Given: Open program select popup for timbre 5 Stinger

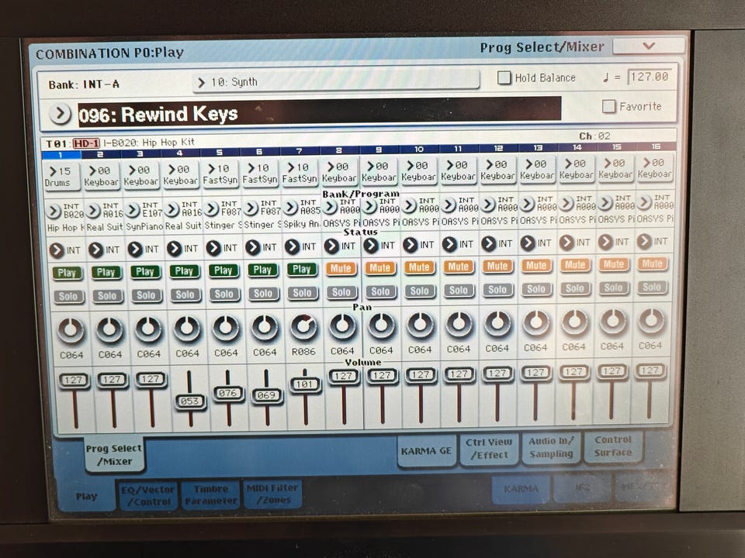Looking at the screenshot, I should point(211,208).
